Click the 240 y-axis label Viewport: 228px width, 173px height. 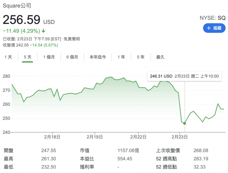[x=6, y=132]
